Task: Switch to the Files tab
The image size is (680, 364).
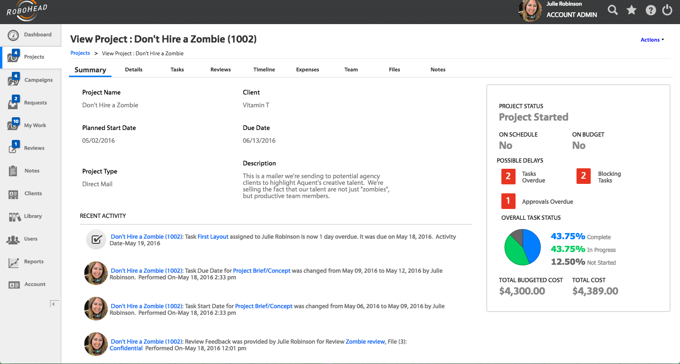Action: pyautogui.click(x=395, y=69)
